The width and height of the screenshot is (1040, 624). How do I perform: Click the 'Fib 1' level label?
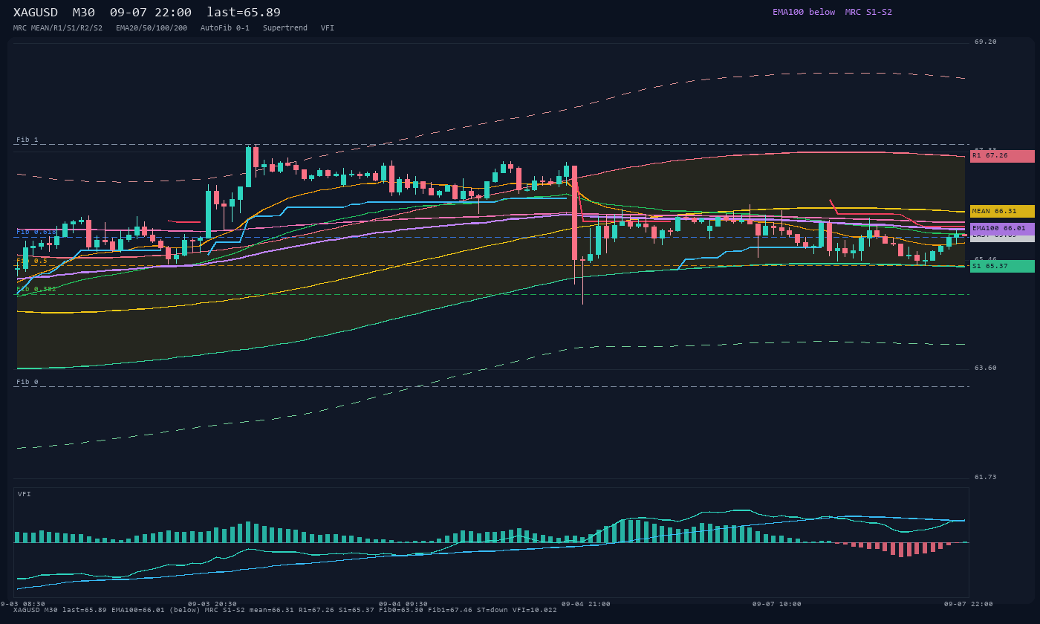pyautogui.click(x=27, y=140)
